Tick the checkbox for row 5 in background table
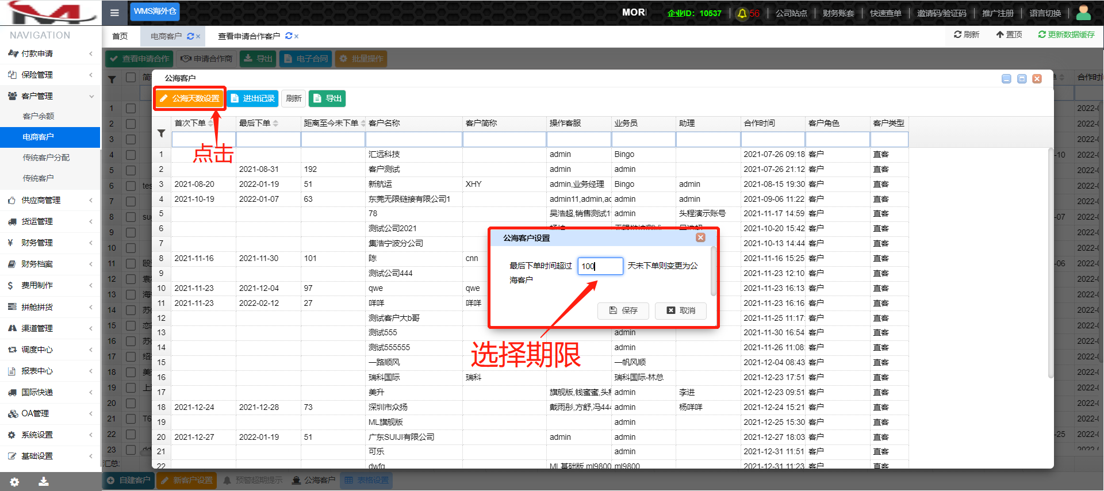 [x=131, y=170]
